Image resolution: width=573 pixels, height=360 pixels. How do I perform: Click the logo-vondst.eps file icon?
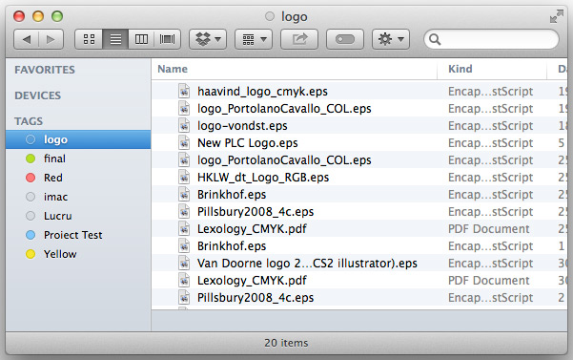(x=184, y=125)
